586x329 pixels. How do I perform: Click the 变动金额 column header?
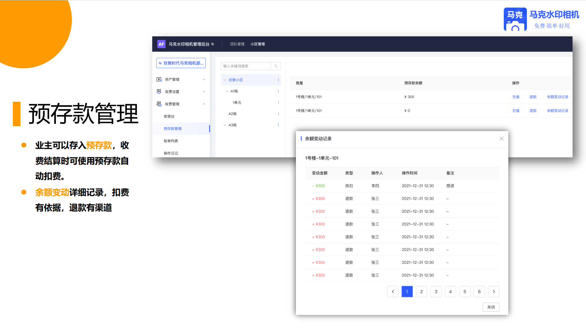point(319,173)
